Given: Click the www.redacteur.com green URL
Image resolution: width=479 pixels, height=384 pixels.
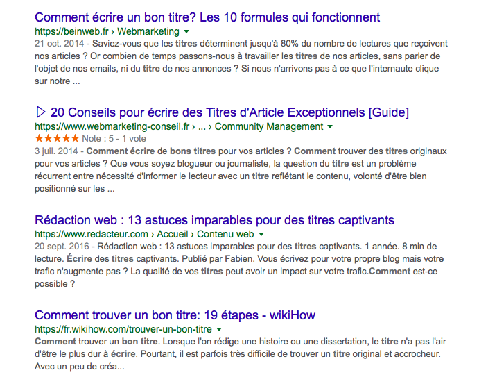Looking at the screenshot, I should 92,235.
